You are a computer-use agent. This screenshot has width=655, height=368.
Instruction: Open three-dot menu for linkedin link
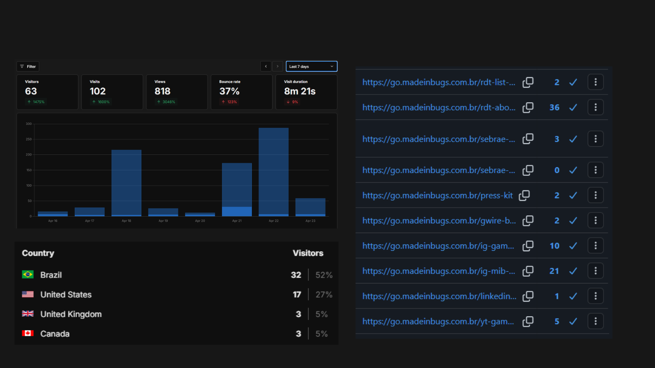pyautogui.click(x=595, y=296)
